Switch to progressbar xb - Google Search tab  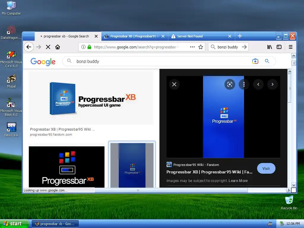[66, 36]
